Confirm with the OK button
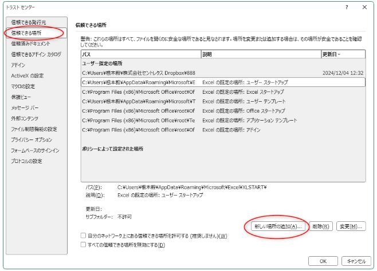The image size is (377, 271). click(x=323, y=261)
